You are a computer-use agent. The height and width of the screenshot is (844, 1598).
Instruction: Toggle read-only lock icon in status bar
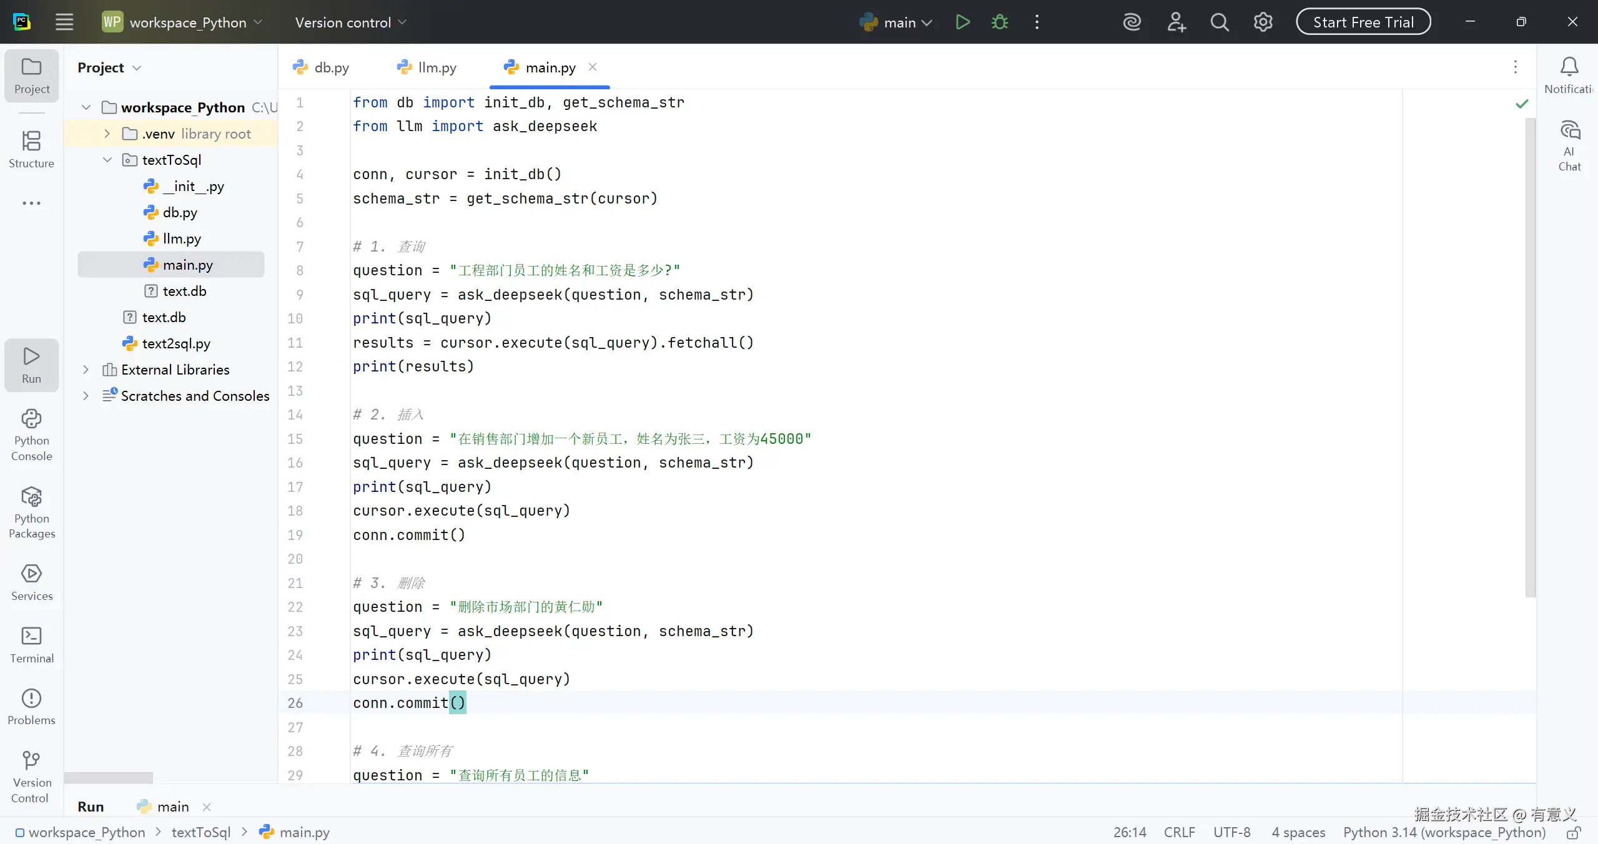[x=1574, y=832]
